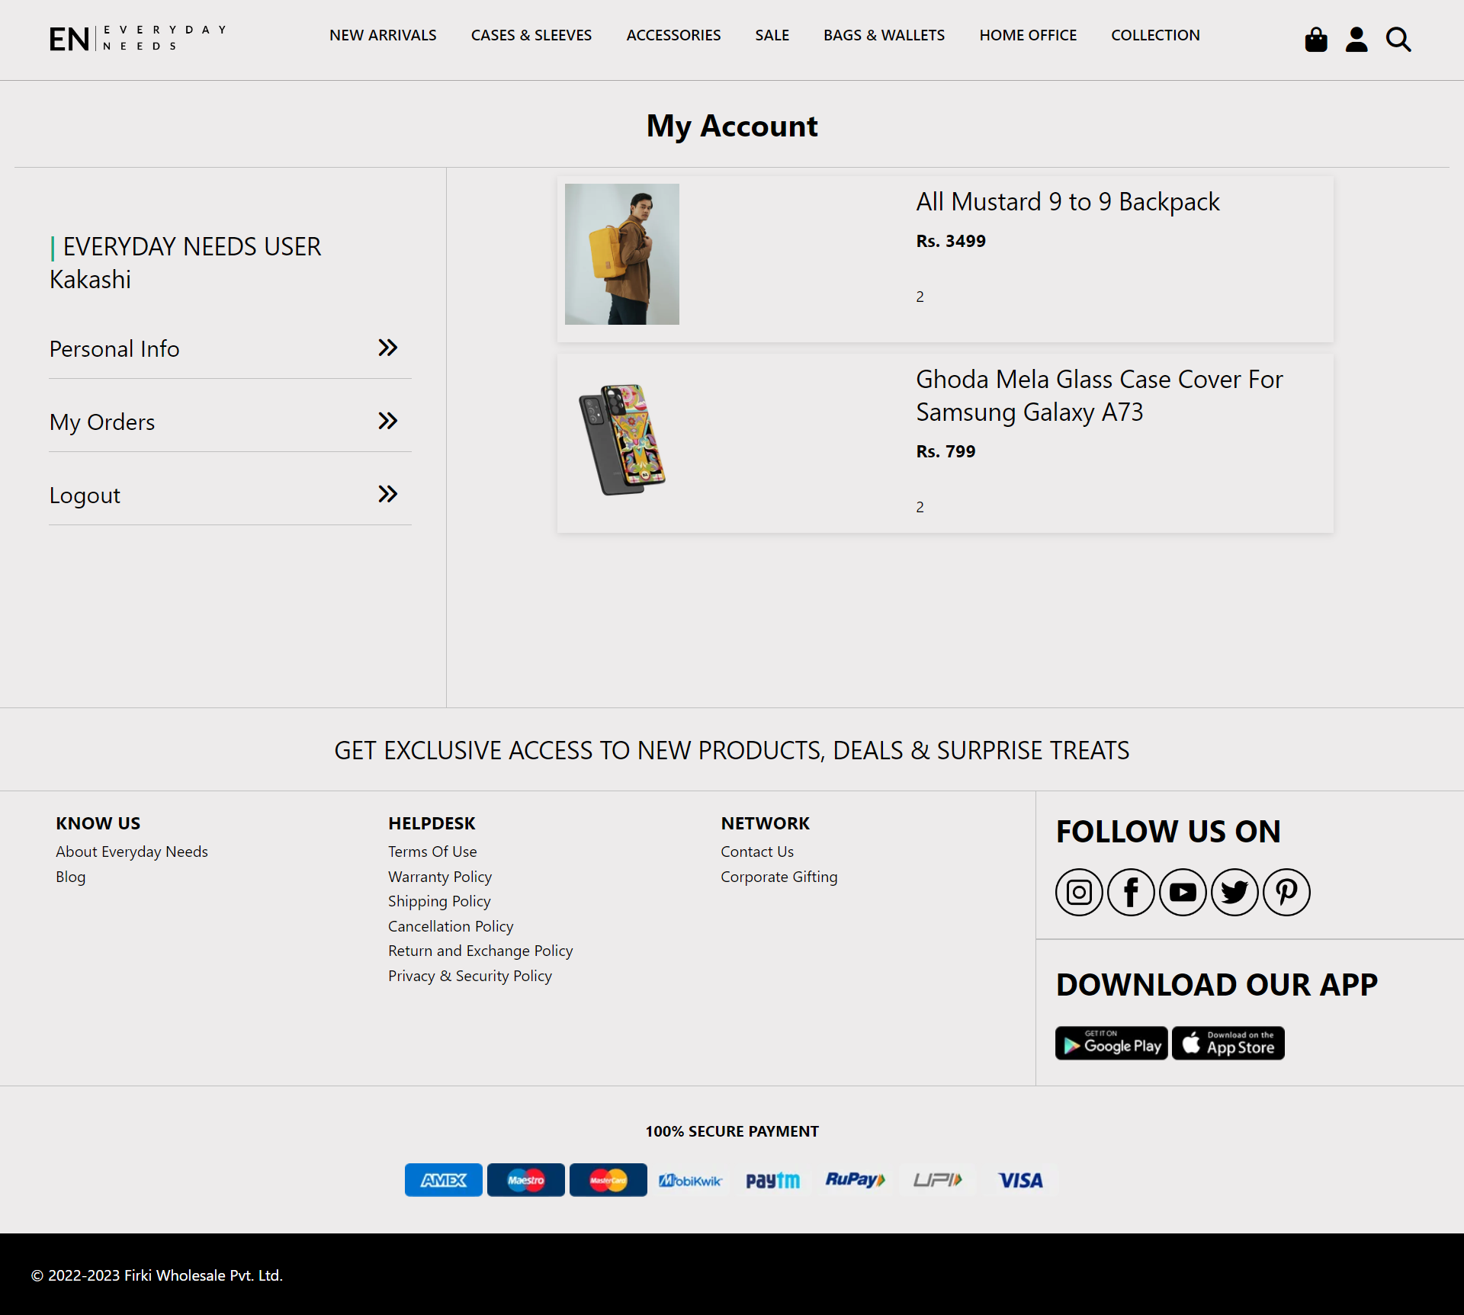The width and height of the screenshot is (1464, 1315).
Task: Open the Blog link under Know Us
Action: click(x=70, y=876)
